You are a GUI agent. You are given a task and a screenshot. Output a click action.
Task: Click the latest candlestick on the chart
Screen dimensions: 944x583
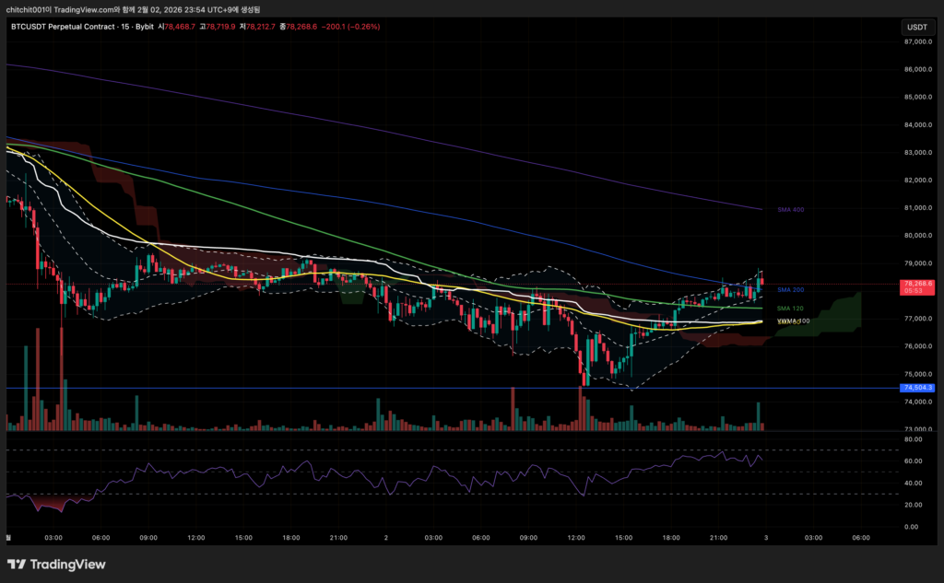tap(762, 280)
